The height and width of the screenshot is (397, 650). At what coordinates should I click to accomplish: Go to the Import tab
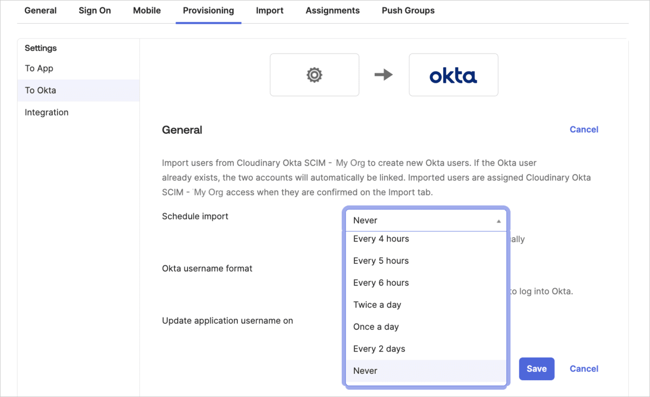(270, 10)
